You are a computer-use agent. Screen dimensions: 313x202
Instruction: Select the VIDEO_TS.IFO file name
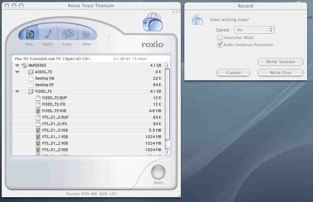point(54,104)
